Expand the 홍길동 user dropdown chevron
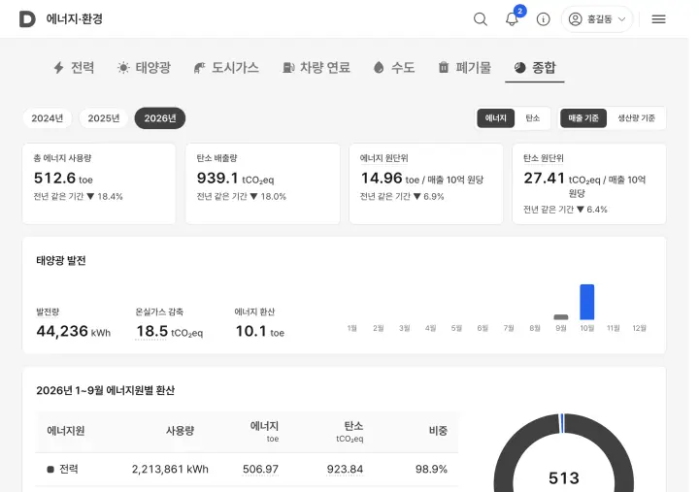The image size is (699, 492). [622, 19]
